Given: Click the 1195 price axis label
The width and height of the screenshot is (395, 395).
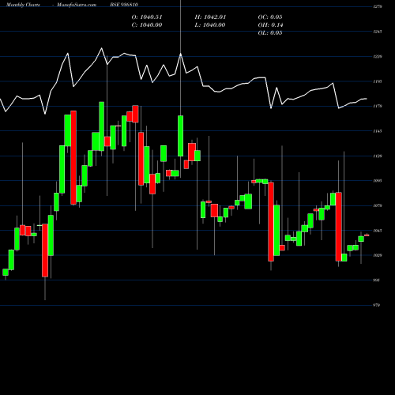Looking at the screenshot, I should (x=378, y=81).
